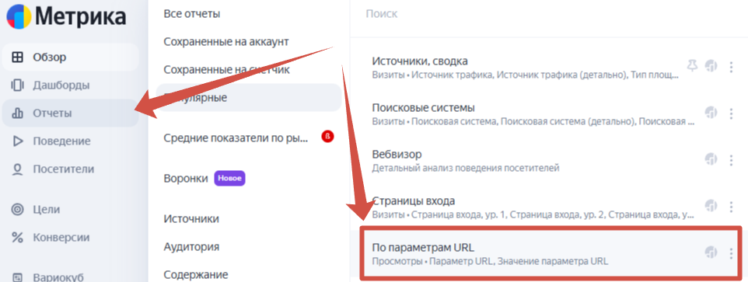Screen dimensions: 748x282
Task: Pin the Источники, сводка report
Action: tap(692, 66)
